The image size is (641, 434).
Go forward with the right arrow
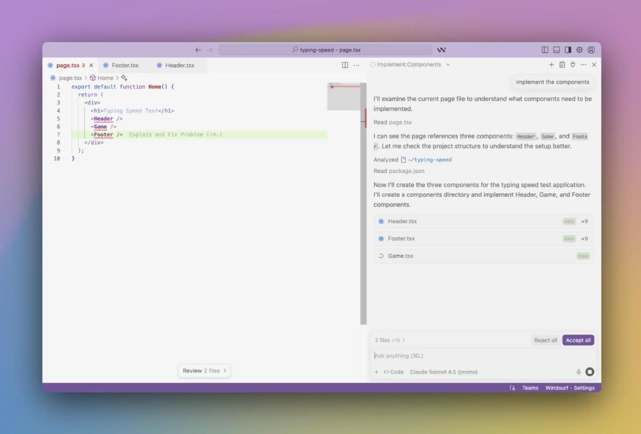[210, 50]
